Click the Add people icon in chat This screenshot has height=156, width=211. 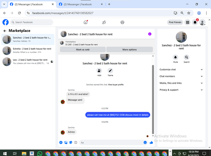[99, 71]
